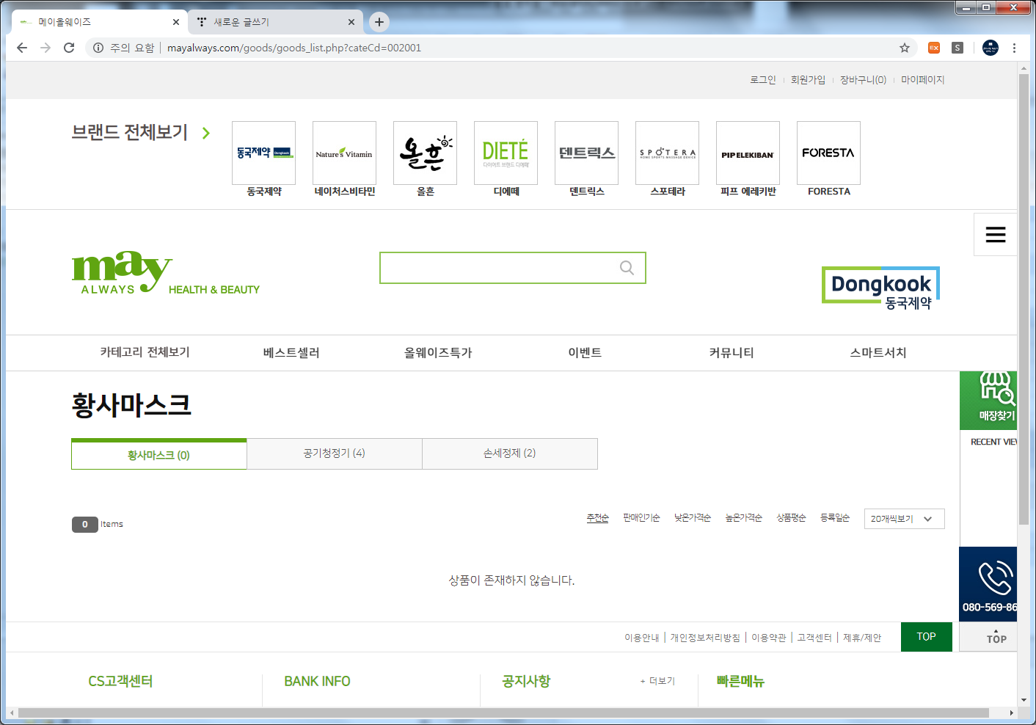Viewport: 1036px width, 725px height.
Task: Close the 새로운 글쓰기 tab
Action: [x=351, y=22]
